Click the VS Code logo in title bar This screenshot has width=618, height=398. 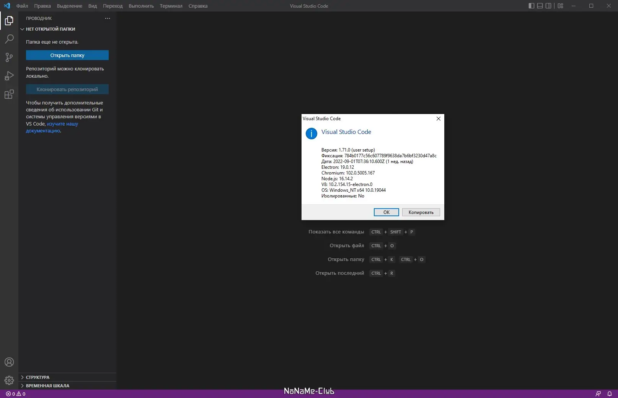coord(7,6)
